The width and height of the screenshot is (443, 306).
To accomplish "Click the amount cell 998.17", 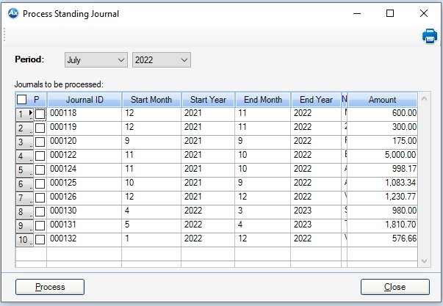I will pyautogui.click(x=382, y=170).
